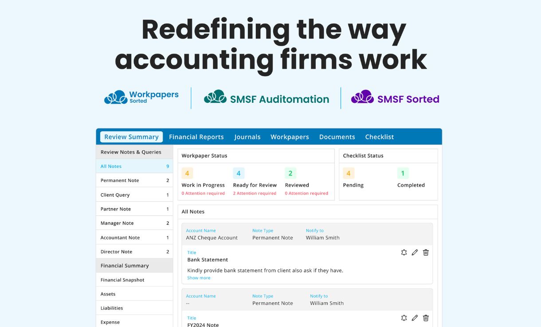Select Permanent Note in the sidebar

pyautogui.click(x=134, y=180)
